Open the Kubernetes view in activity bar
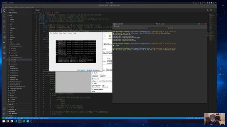Viewport: 227px width, 127px height. tap(4, 47)
